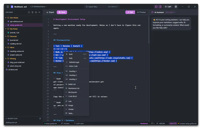
Task: Apply Inline Code from context menu
Action: point(76,66)
